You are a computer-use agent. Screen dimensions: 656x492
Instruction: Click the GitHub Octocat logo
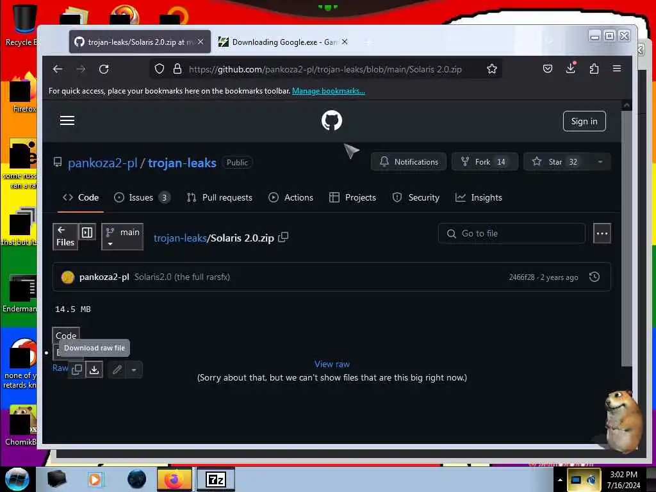pyautogui.click(x=332, y=120)
